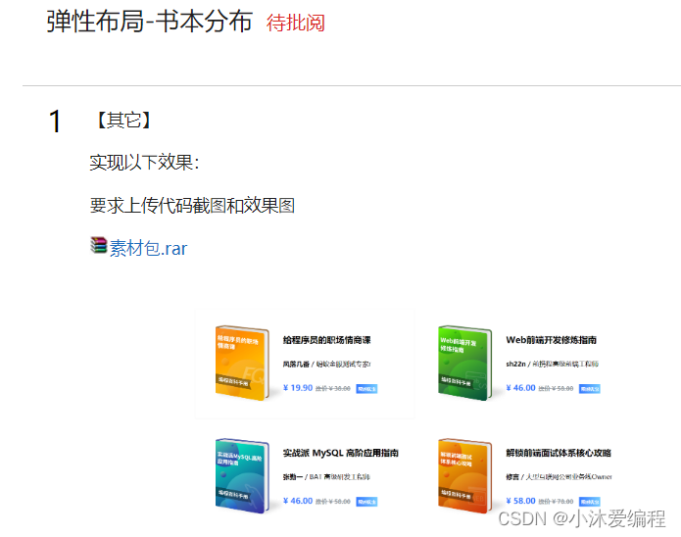
Task: Click the 要求上传代码截图和效果图 text
Action: point(192,206)
